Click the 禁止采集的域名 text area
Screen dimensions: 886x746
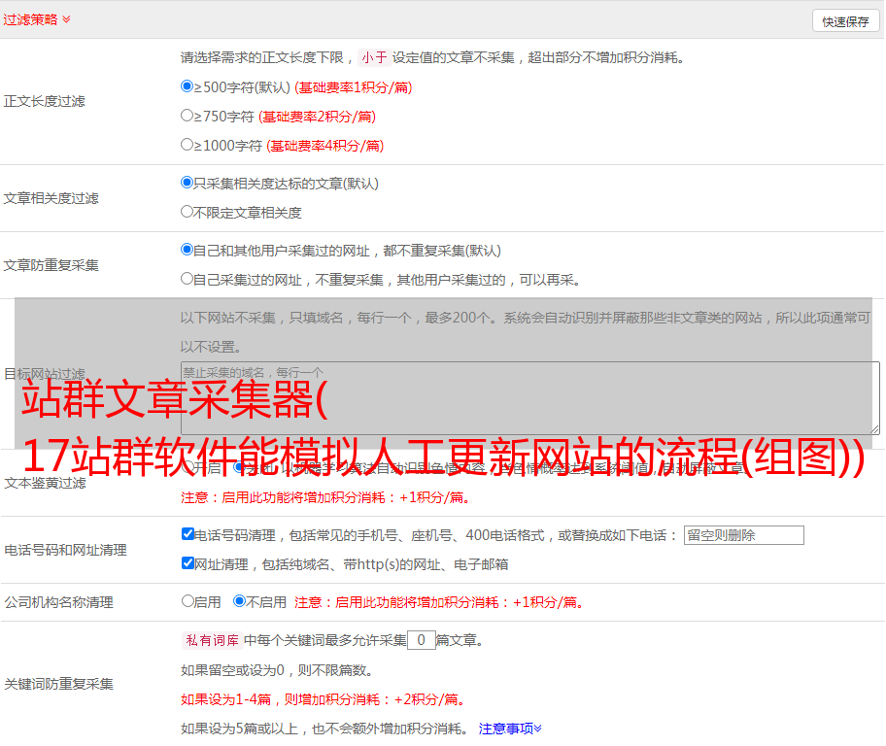(529, 397)
